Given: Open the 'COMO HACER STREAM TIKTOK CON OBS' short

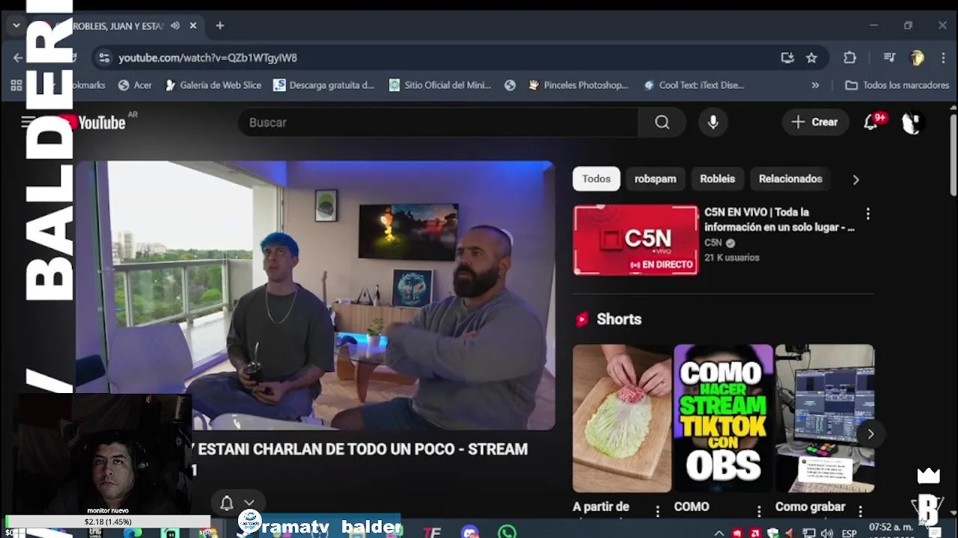Looking at the screenshot, I should 723,418.
